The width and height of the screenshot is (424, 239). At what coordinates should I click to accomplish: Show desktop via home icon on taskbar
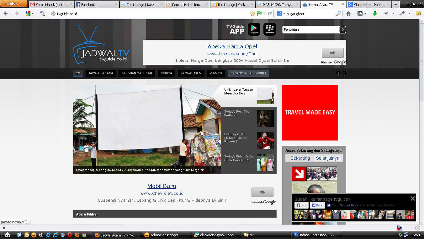tap(7, 235)
